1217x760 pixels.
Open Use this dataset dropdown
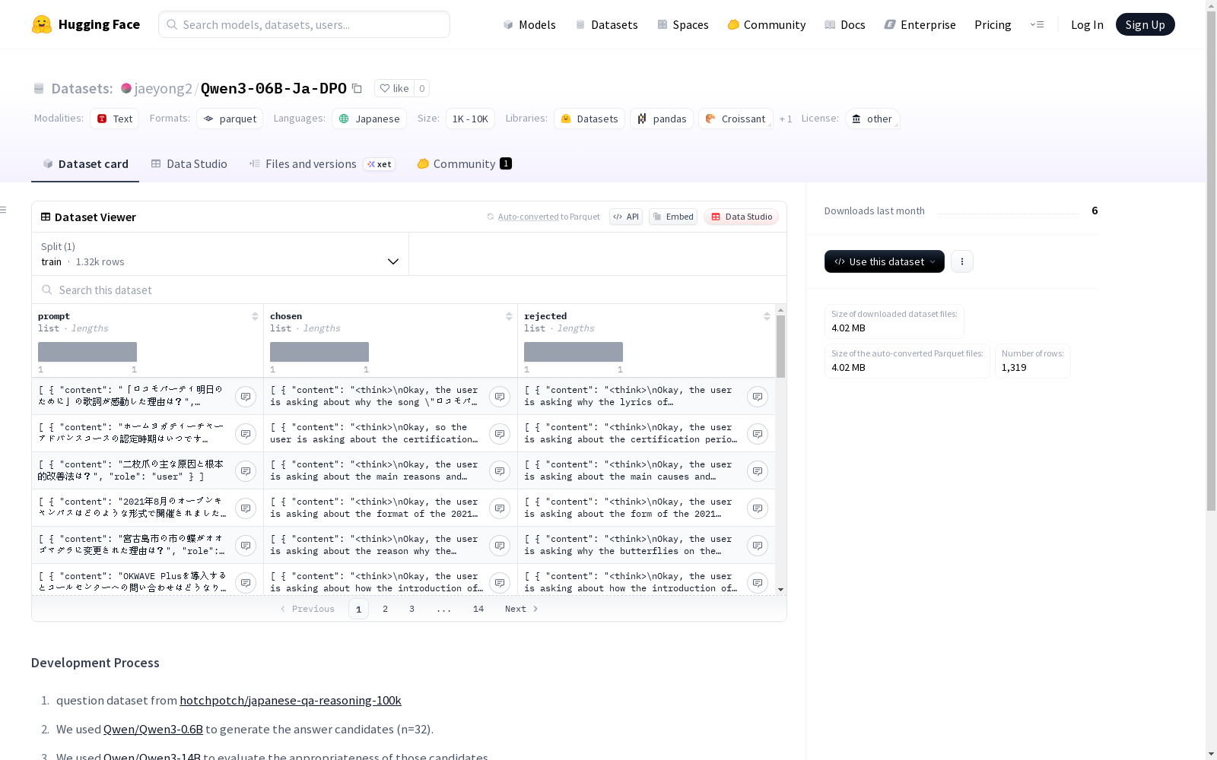point(884,261)
